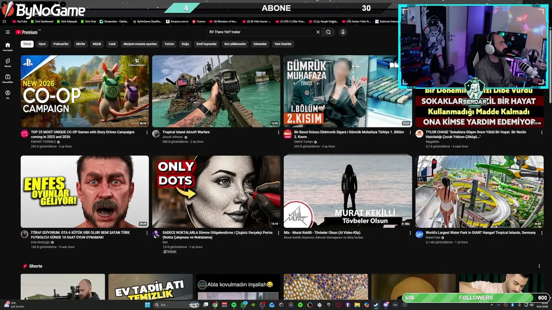Open the Siz profile sidebar icon

(x=7, y=94)
